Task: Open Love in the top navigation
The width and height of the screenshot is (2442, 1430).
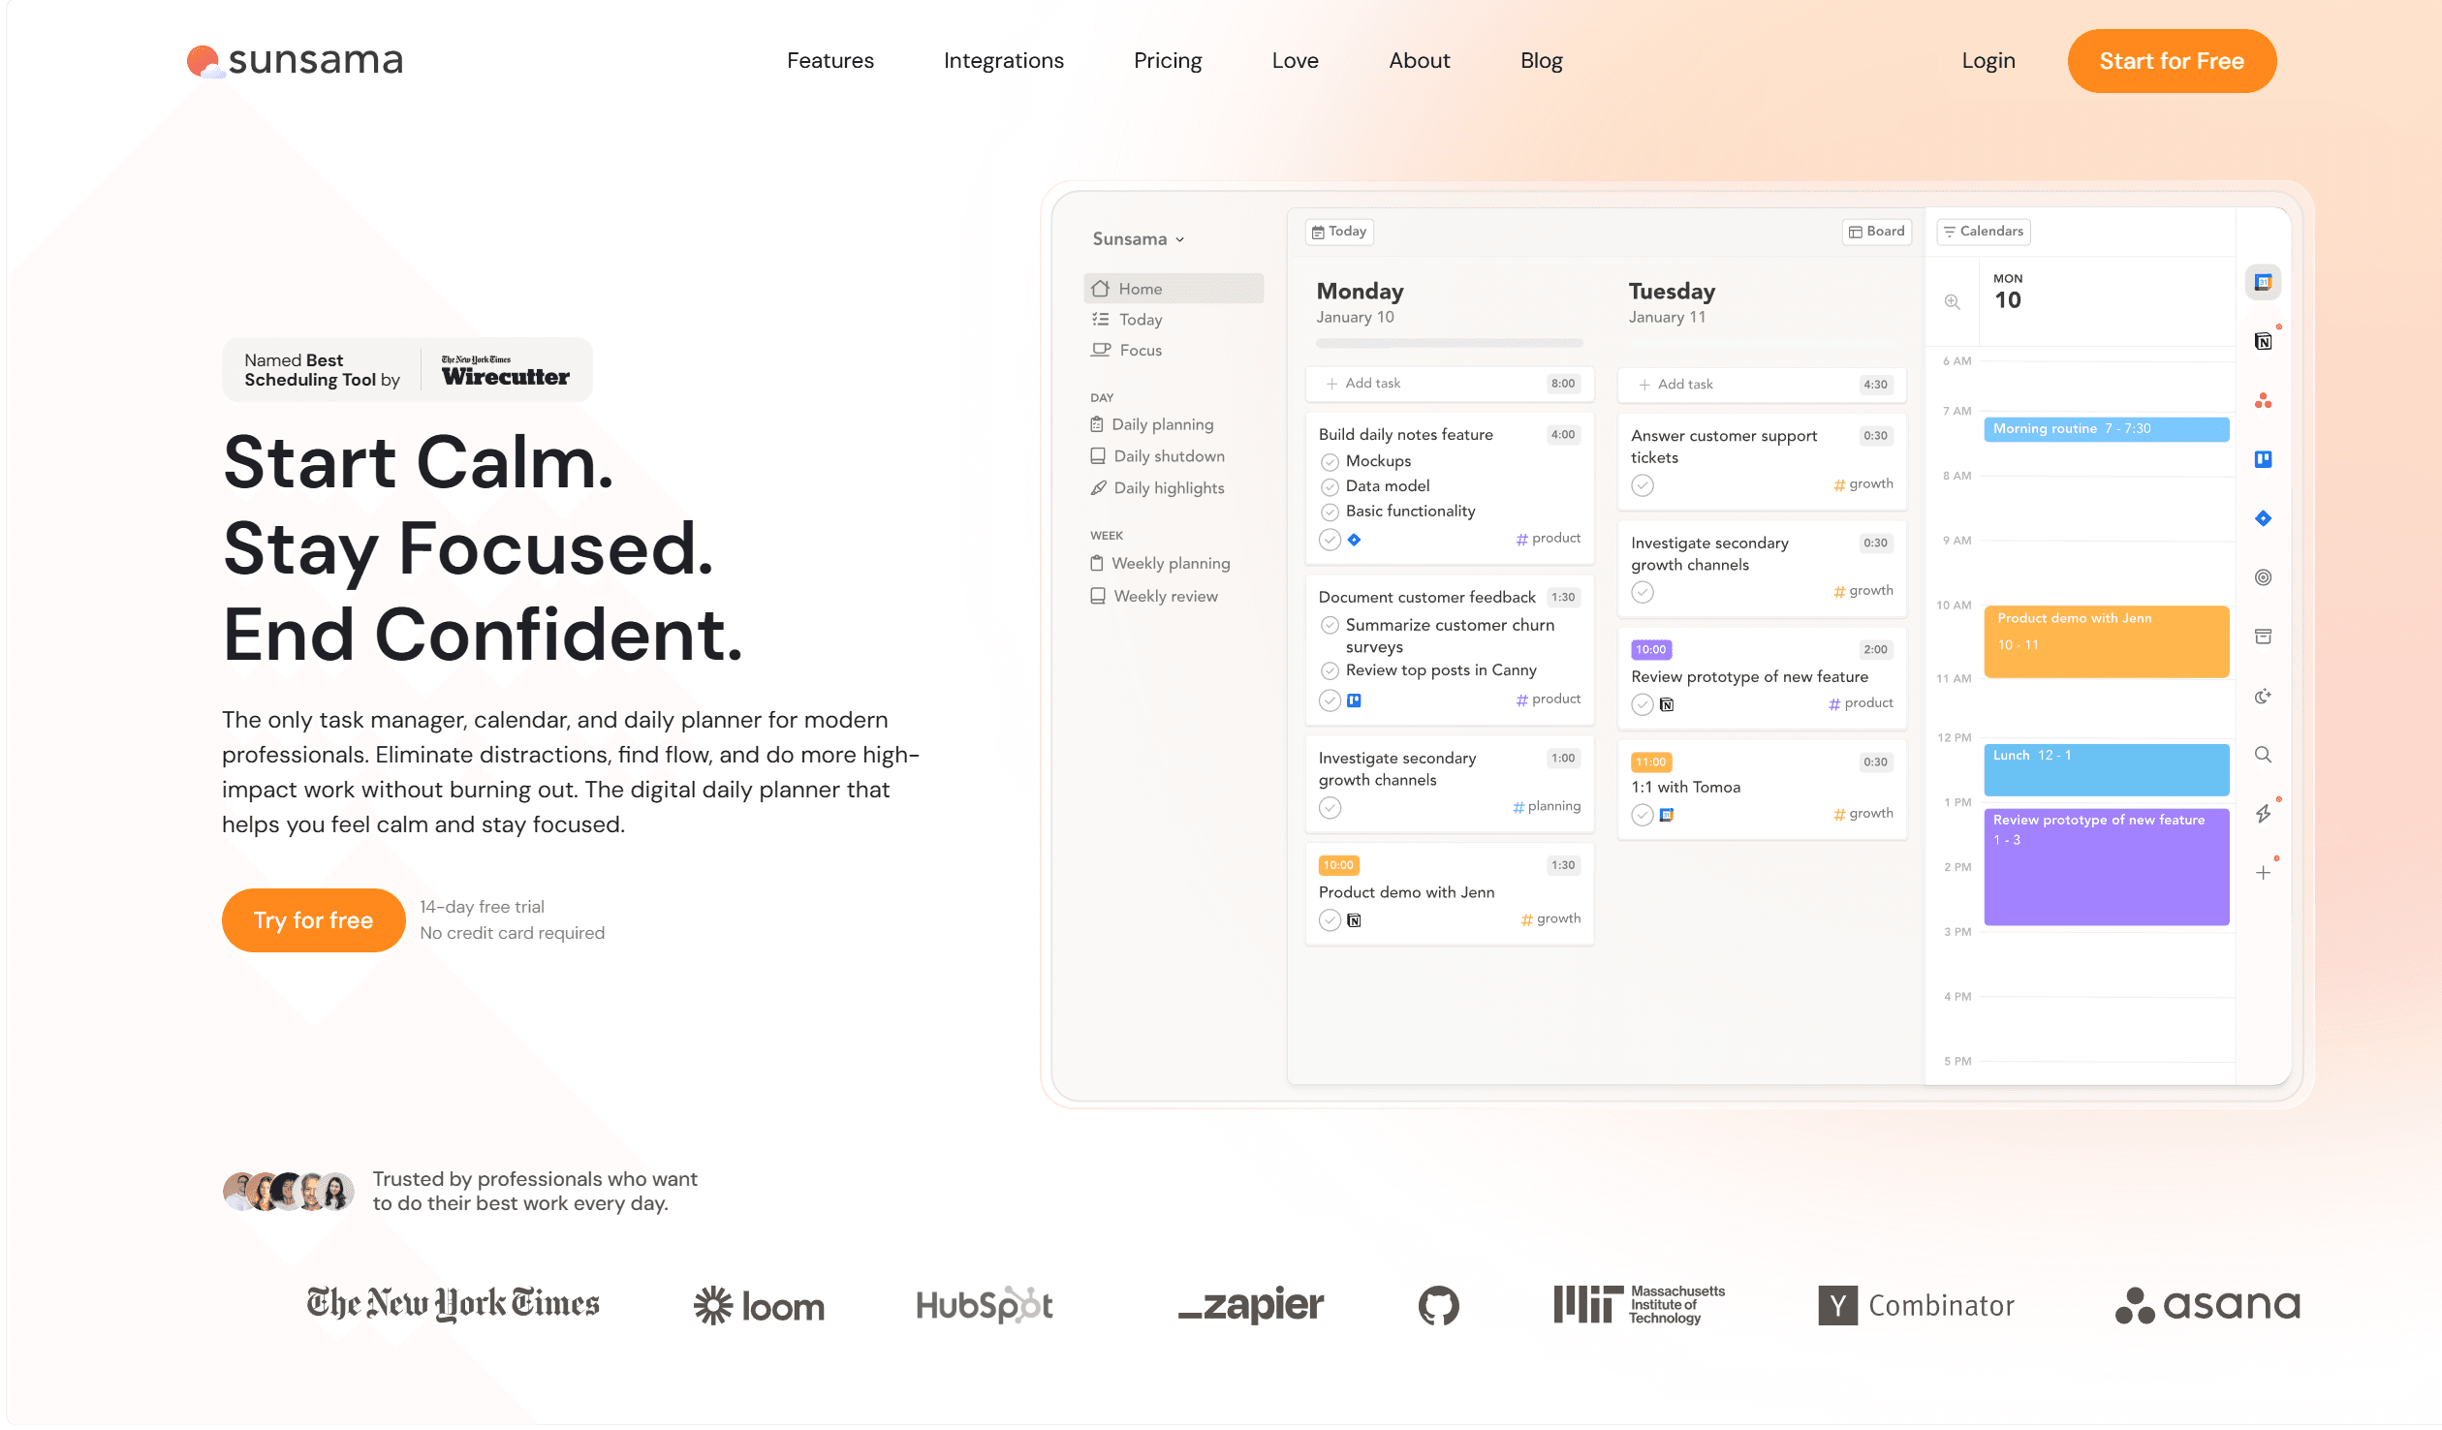Action: (x=1295, y=61)
